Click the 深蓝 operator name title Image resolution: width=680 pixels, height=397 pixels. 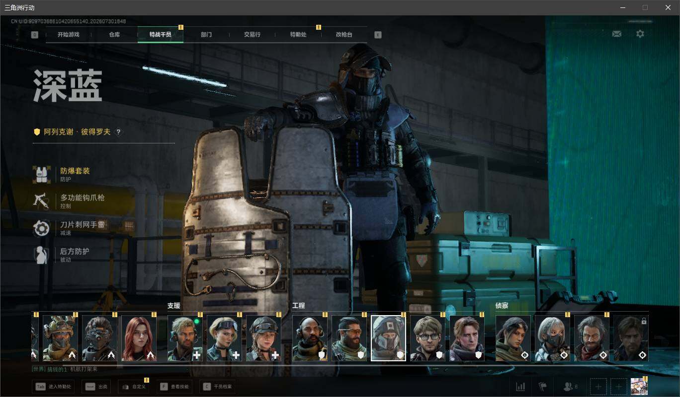coord(68,86)
